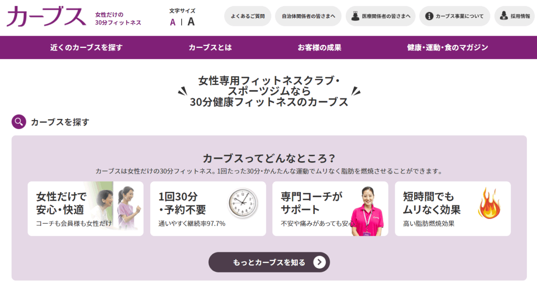The height and width of the screenshot is (285, 537).
Task: Click the doctor icon for 医療関係者
Action: [355, 16]
